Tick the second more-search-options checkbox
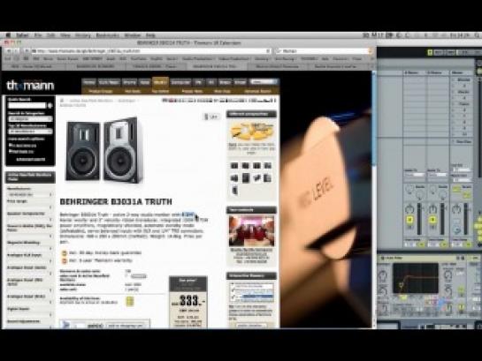This screenshot has height=361, width=482. [11, 151]
